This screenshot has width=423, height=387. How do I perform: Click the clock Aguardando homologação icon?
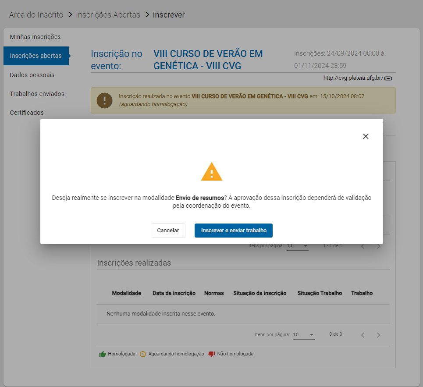[143, 354]
